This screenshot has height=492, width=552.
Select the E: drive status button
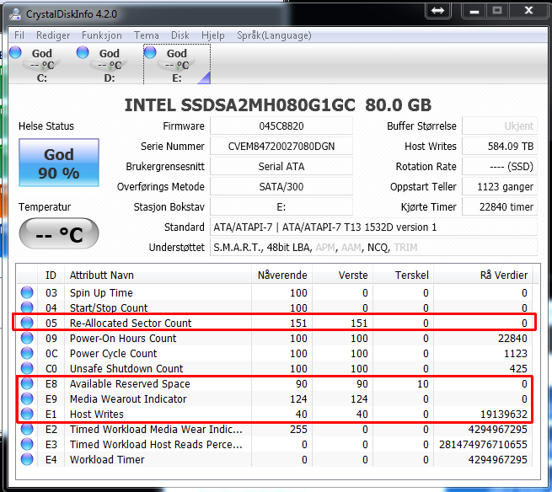(177, 65)
